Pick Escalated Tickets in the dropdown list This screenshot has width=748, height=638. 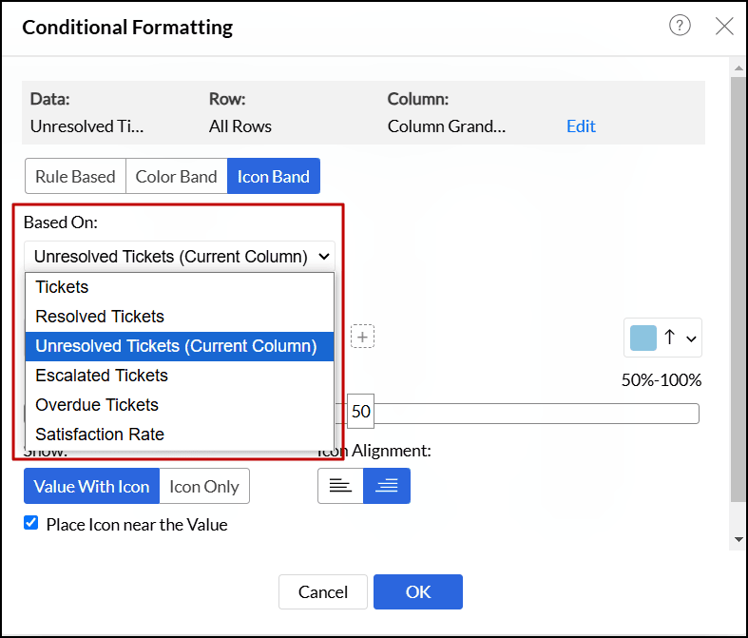(102, 376)
